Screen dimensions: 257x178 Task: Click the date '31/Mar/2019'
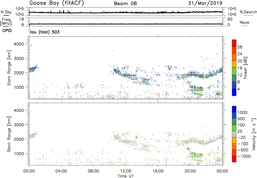pyautogui.click(x=205, y=3)
